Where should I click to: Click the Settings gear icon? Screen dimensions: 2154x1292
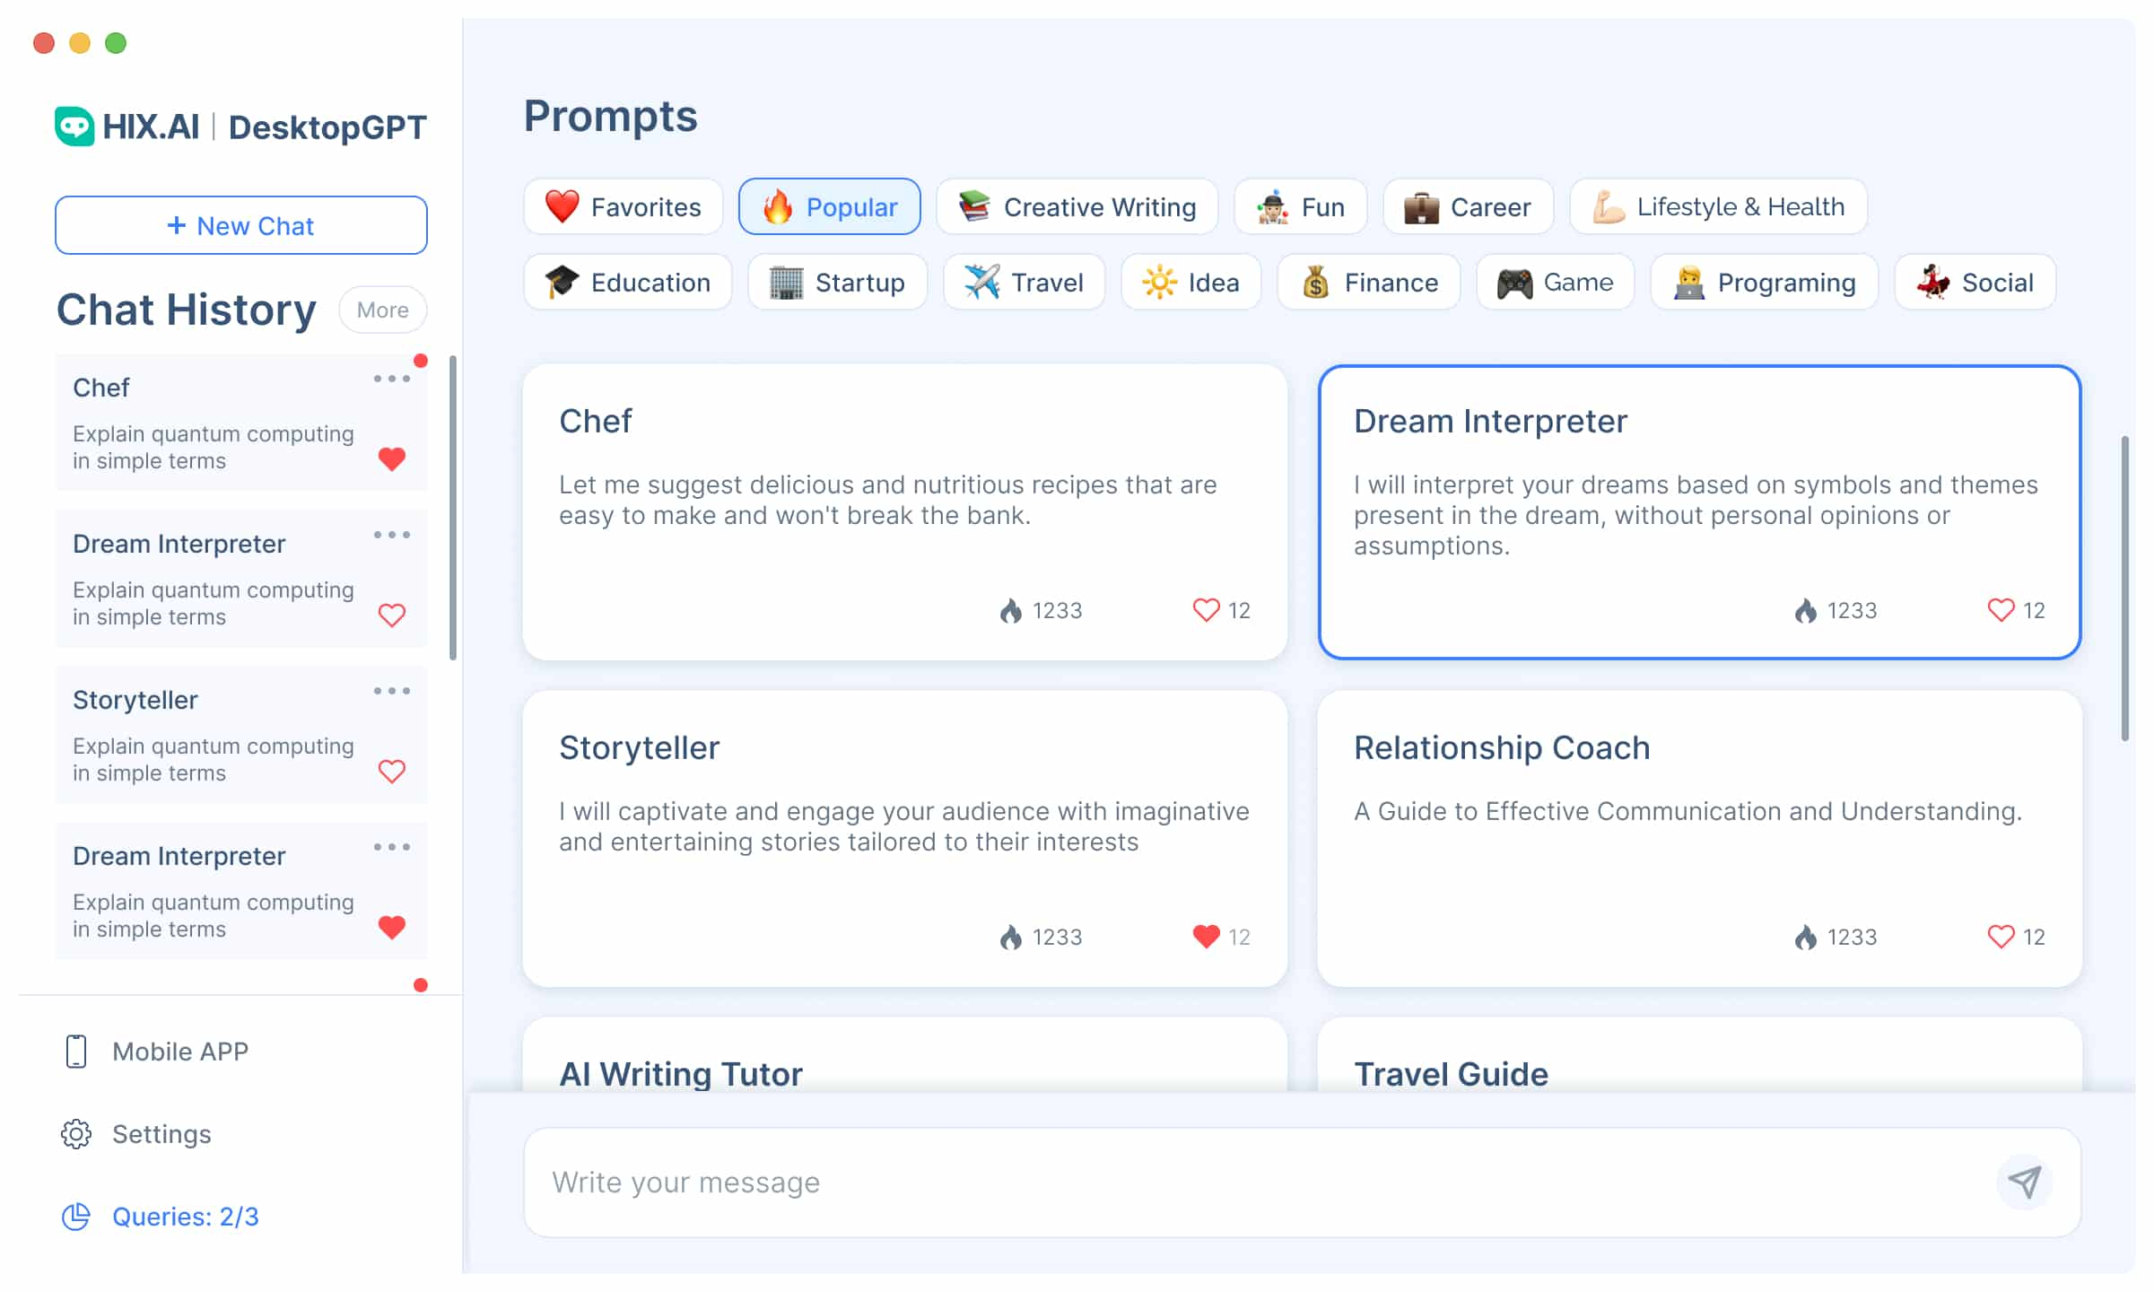pos(73,1133)
